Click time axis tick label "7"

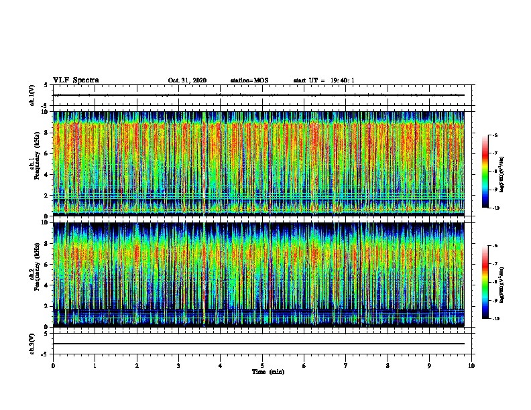point(346,366)
